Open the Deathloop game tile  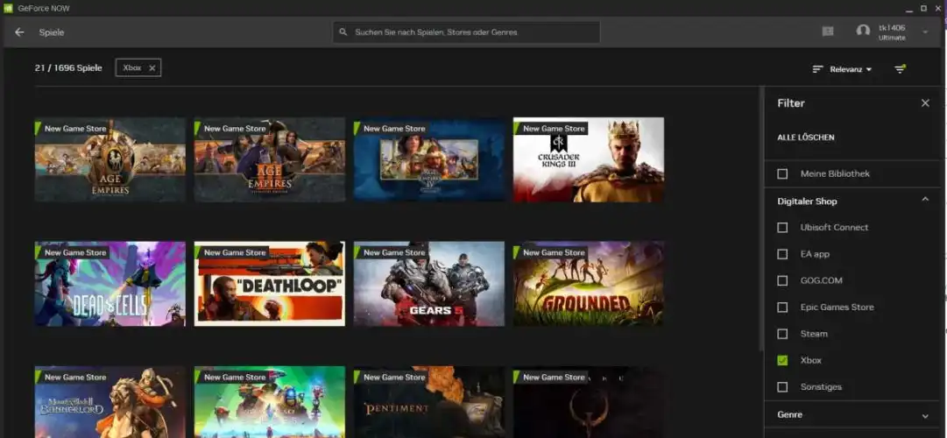pyautogui.click(x=269, y=284)
